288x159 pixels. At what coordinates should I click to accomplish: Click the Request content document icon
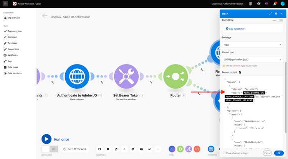coord(240,72)
